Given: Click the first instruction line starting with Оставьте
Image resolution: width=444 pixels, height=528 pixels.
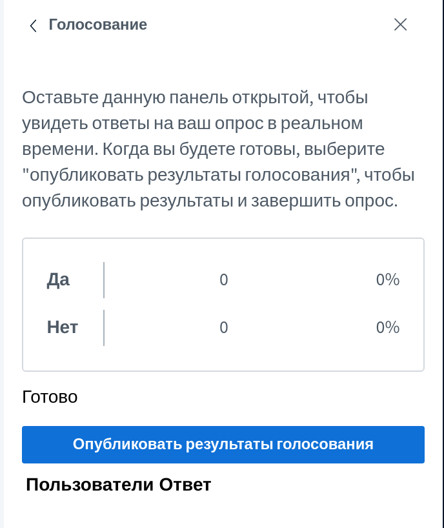Looking at the screenshot, I should [x=195, y=97].
